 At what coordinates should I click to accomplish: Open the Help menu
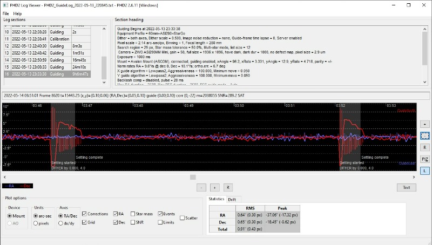click(x=17, y=13)
